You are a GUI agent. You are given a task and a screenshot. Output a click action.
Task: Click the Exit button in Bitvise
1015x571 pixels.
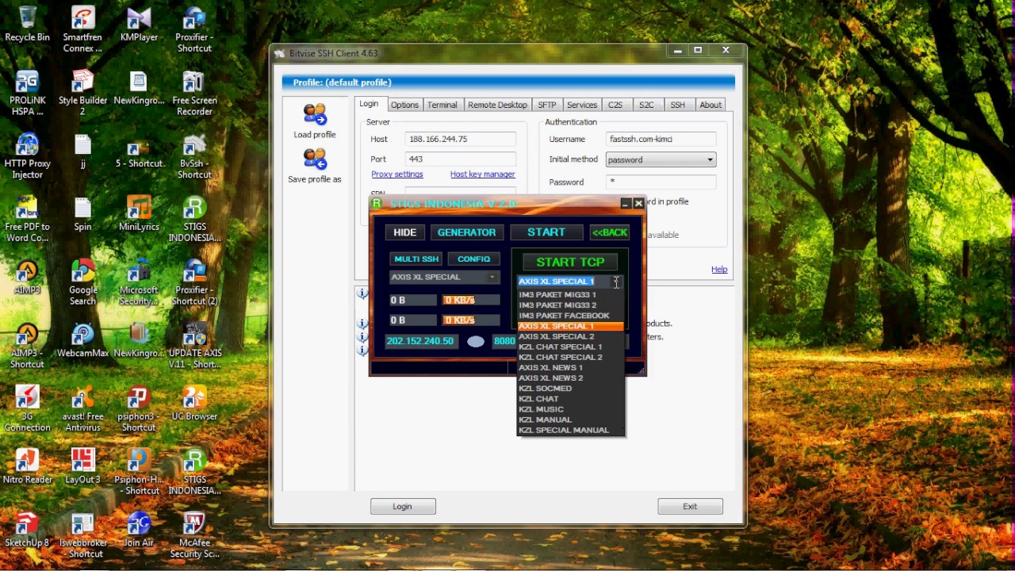690,506
